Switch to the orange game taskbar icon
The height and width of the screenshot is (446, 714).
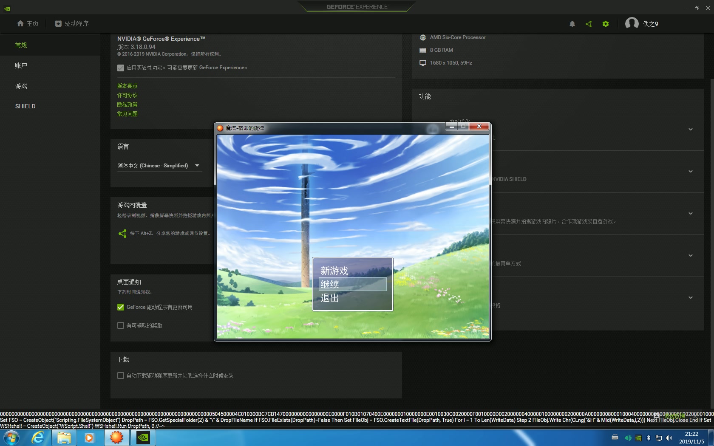click(x=116, y=438)
